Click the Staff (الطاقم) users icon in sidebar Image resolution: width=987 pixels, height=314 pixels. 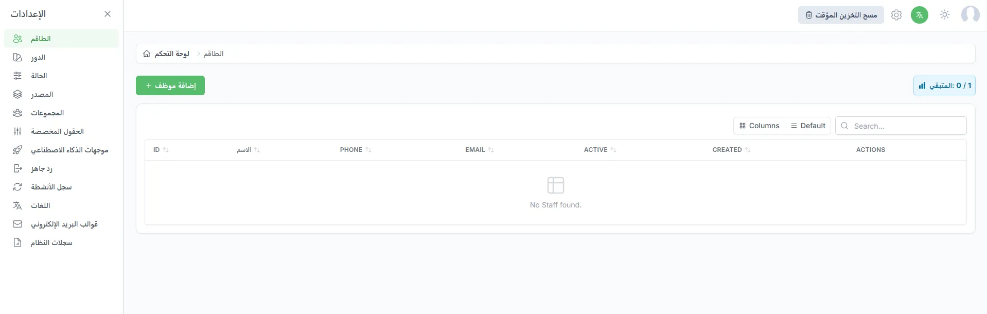tap(17, 39)
